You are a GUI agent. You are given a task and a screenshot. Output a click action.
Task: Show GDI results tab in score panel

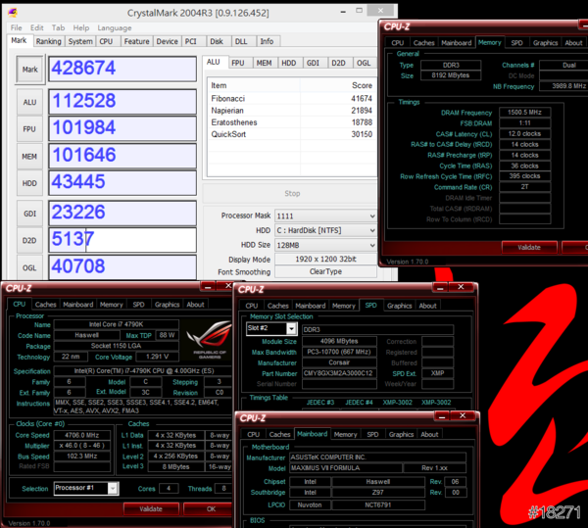314,63
